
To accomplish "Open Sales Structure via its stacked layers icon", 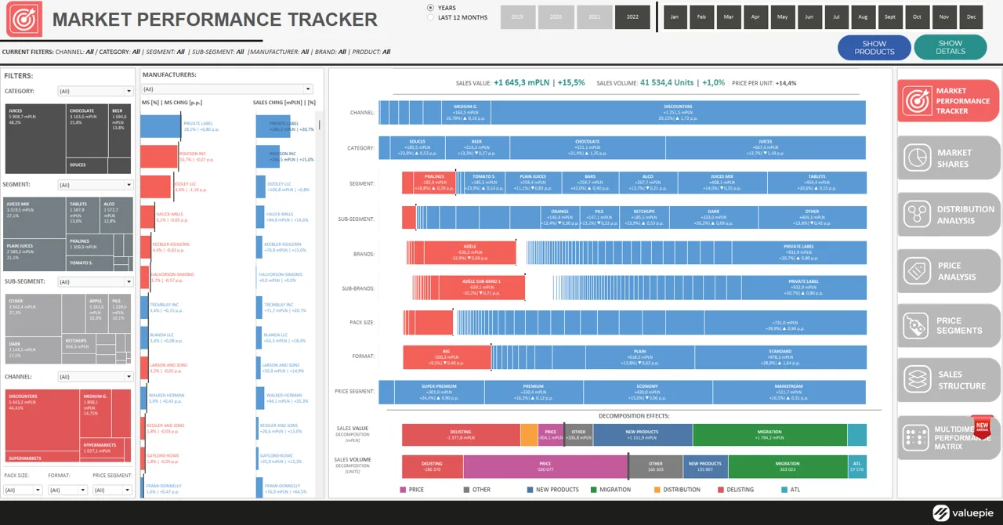I will click(917, 379).
